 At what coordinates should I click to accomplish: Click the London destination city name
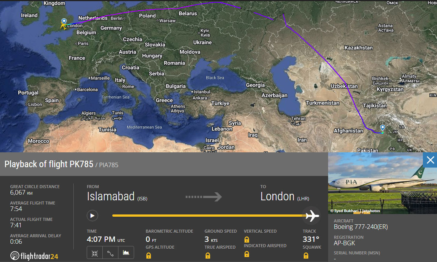(277, 196)
